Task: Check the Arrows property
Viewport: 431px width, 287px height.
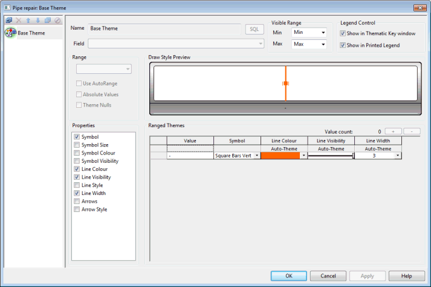Action: [x=77, y=201]
